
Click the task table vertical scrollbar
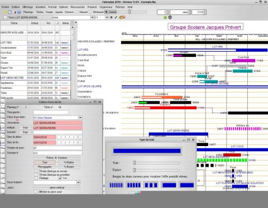[x=73, y=61]
